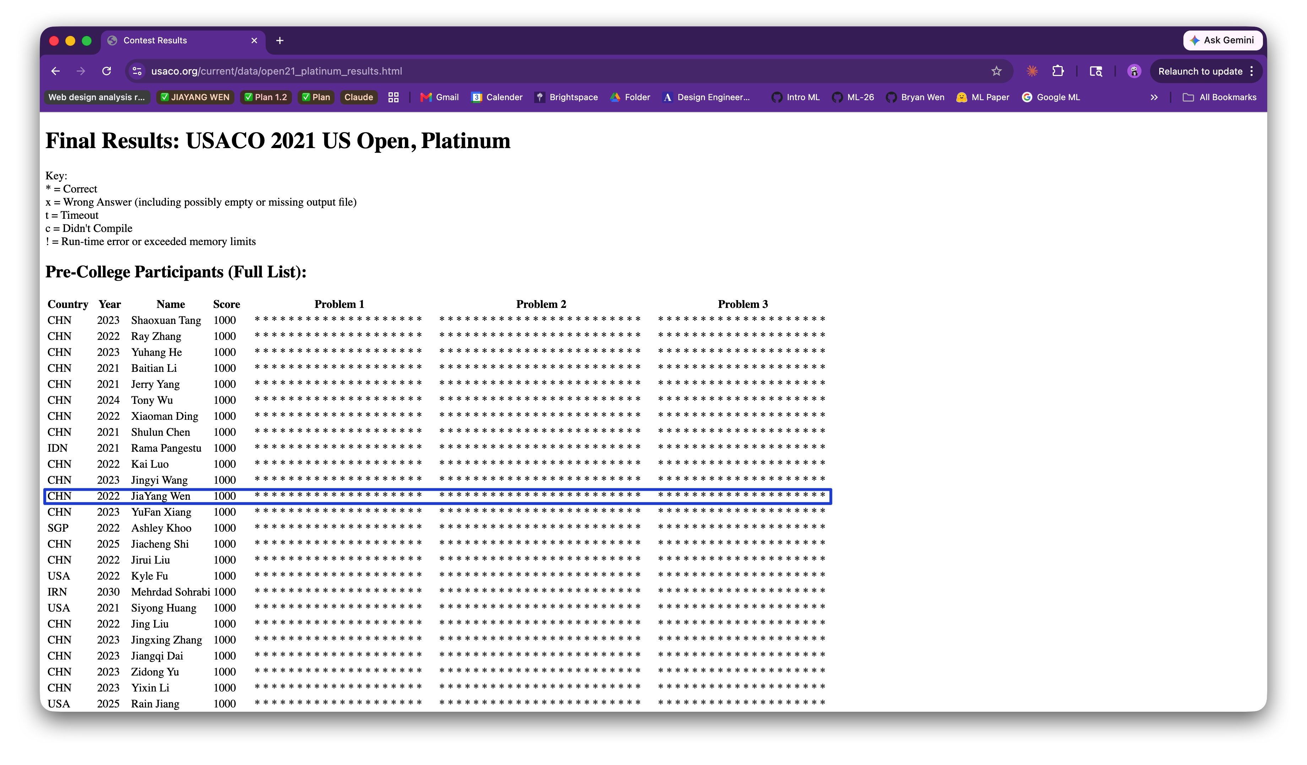Click the name Shaoxuan Tang
Screen dimensions: 1307x765
(166, 320)
